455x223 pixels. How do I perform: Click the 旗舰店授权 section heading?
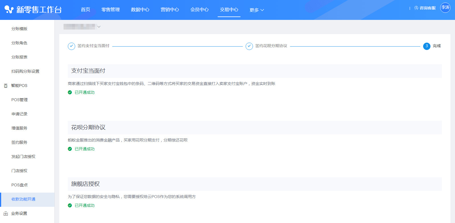click(x=85, y=184)
